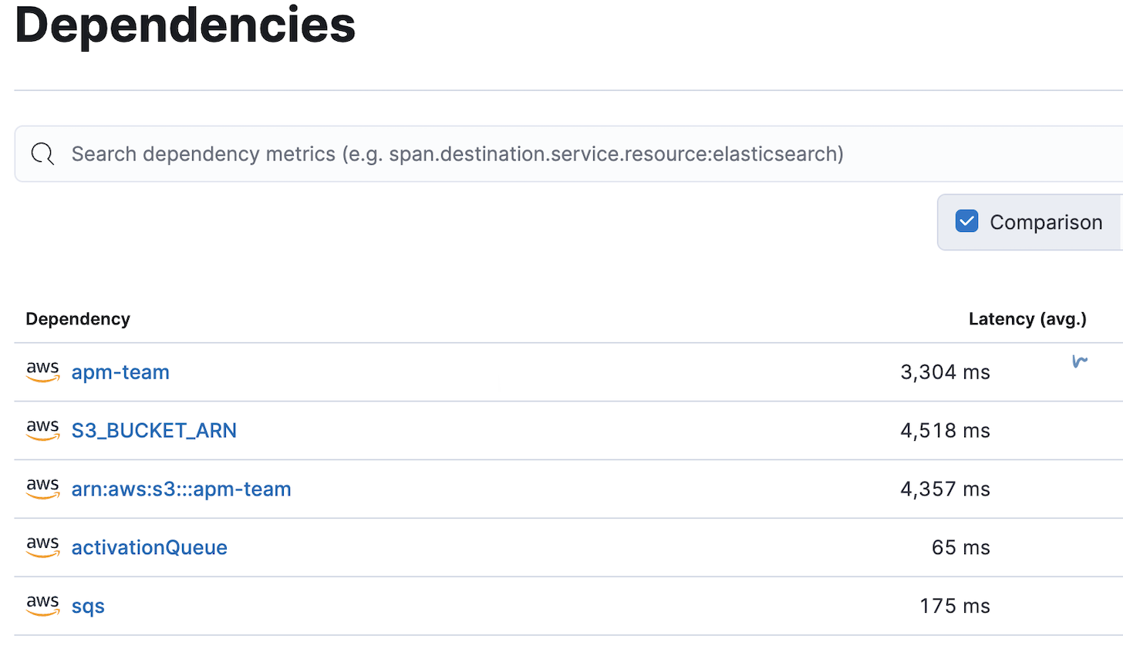
Task: Click the AWS icon beside arn:aws:s3:::apm-team
Action: click(x=42, y=489)
